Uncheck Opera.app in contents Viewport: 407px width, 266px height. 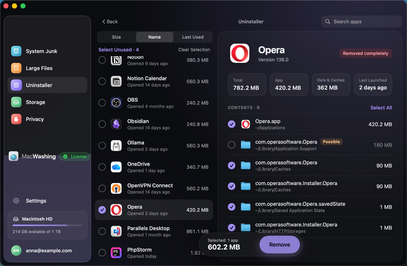(x=231, y=124)
